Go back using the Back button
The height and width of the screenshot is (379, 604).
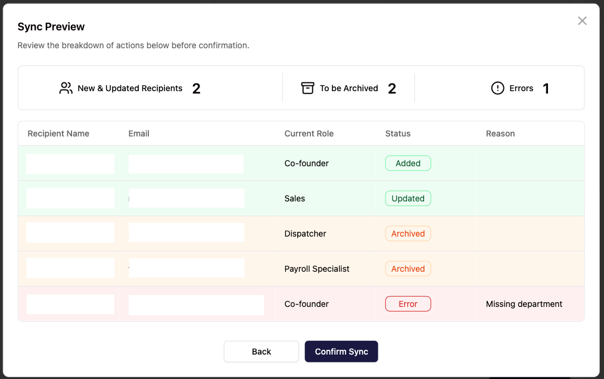(x=261, y=352)
